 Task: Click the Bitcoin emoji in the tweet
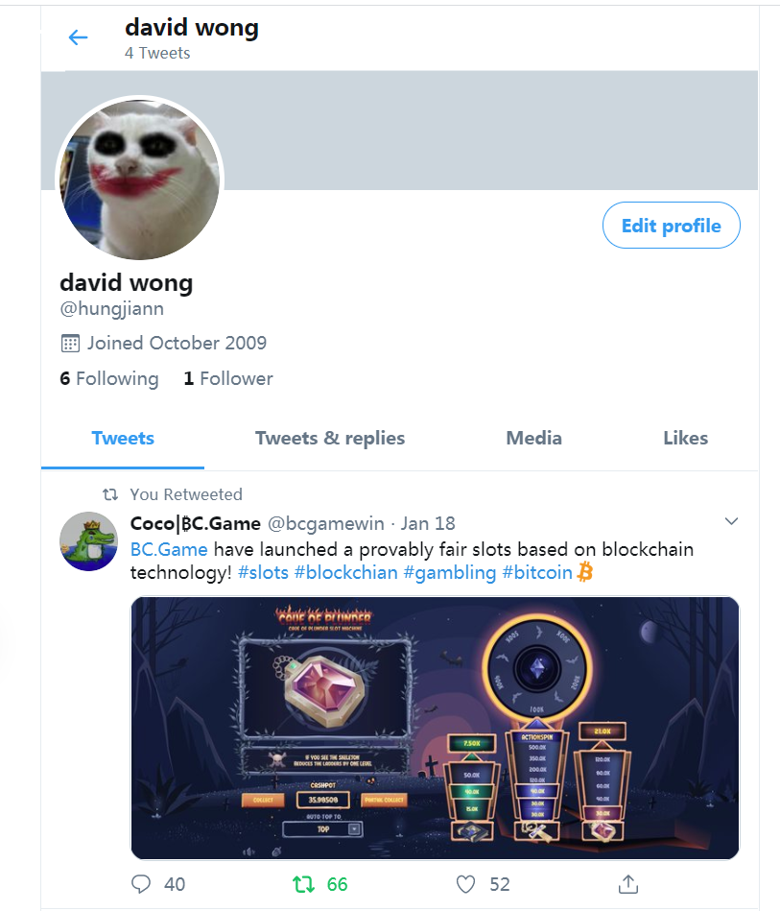point(585,572)
